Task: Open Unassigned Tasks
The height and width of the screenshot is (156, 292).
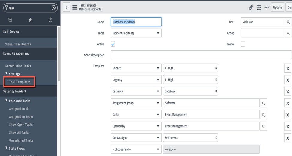Action: (21, 140)
